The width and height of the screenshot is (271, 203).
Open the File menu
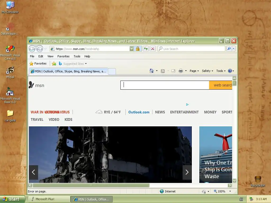[32, 56]
